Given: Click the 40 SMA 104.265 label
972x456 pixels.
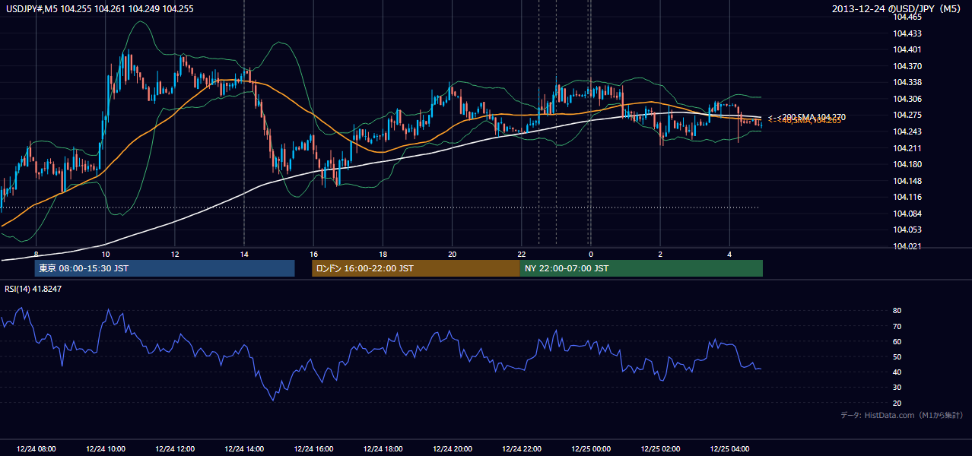Looking at the screenshot, I should (x=806, y=121).
